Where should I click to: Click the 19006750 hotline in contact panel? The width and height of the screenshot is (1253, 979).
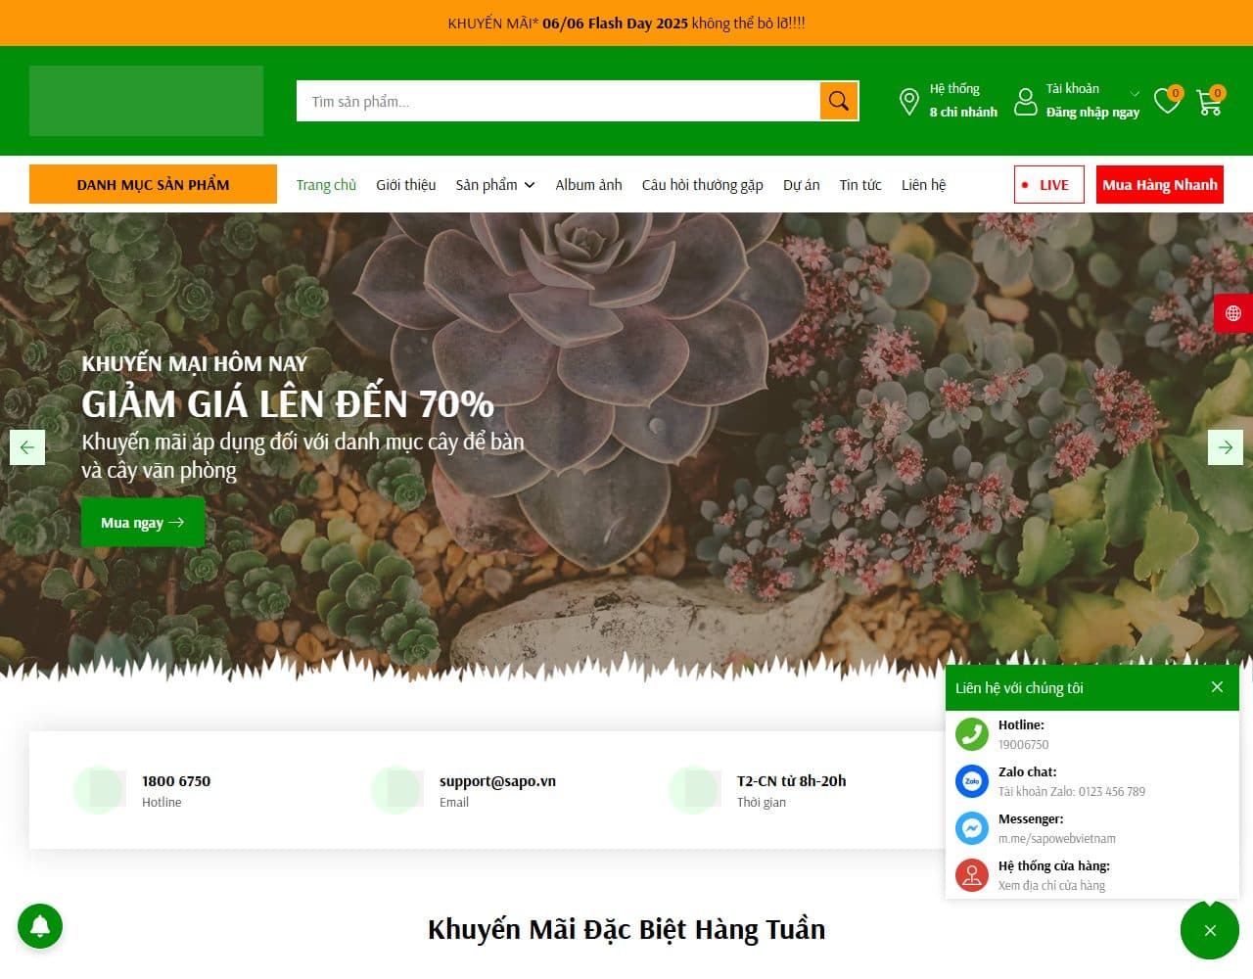[1023, 745]
